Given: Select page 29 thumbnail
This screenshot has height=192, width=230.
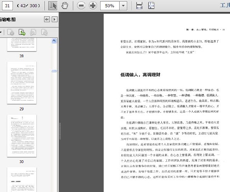Looking at the screenshot, I should click(x=22, y=83).
